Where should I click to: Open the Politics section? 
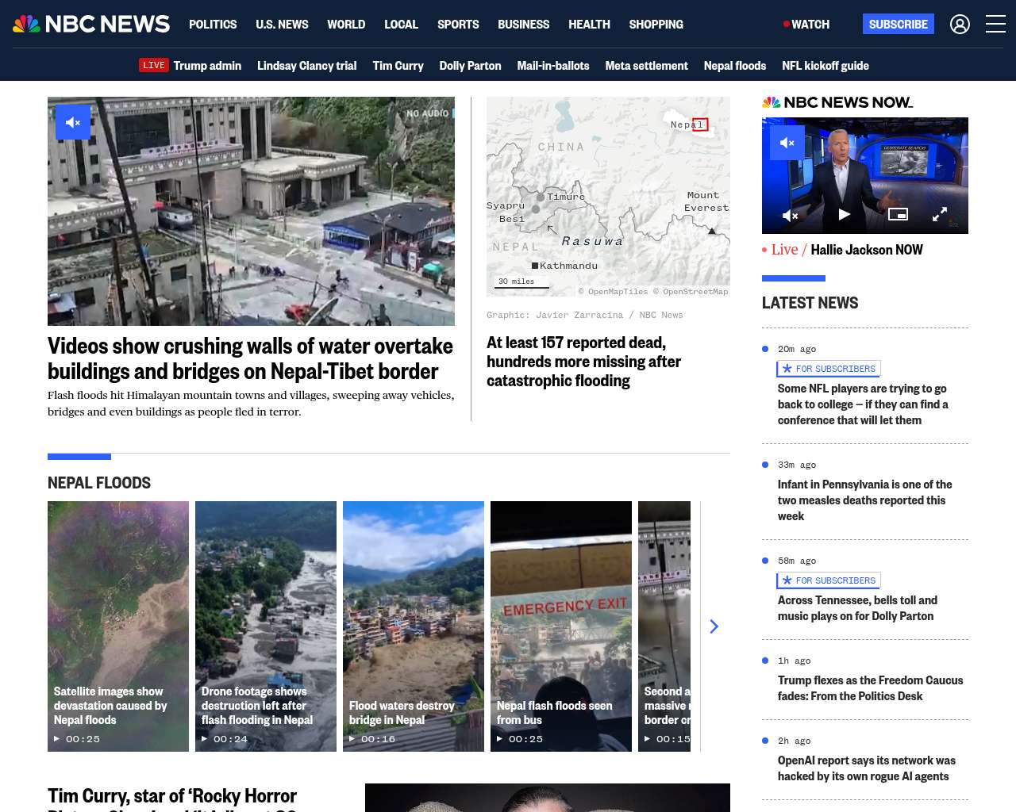(213, 25)
